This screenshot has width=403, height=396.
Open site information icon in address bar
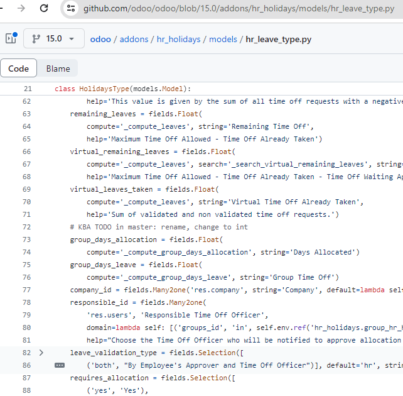tap(71, 9)
